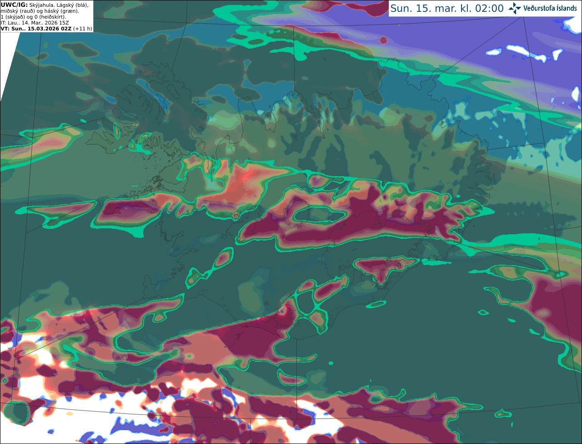Click the UWC/IG Skýjahula legend heading

click(x=45, y=5)
